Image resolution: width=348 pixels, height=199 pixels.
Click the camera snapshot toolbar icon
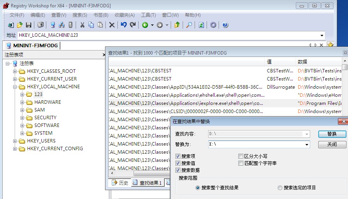[x=41, y=25]
